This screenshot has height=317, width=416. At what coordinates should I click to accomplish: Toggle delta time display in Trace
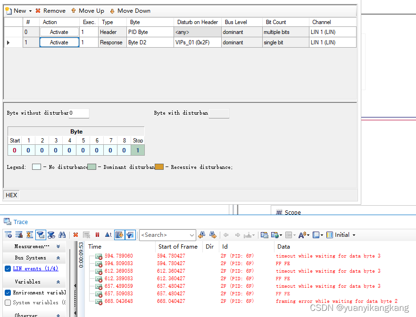[108, 234]
